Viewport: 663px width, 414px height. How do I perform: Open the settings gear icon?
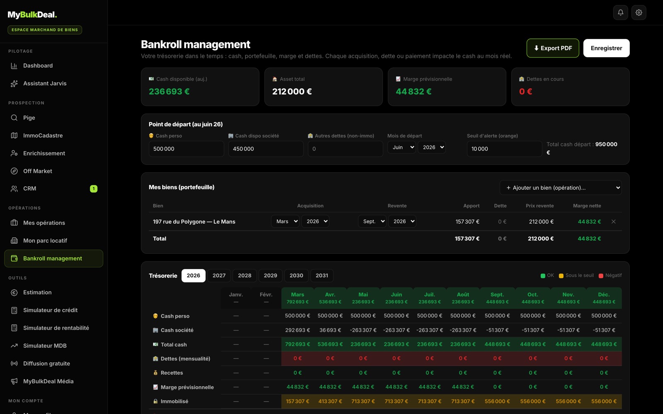[x=639, y=12]
